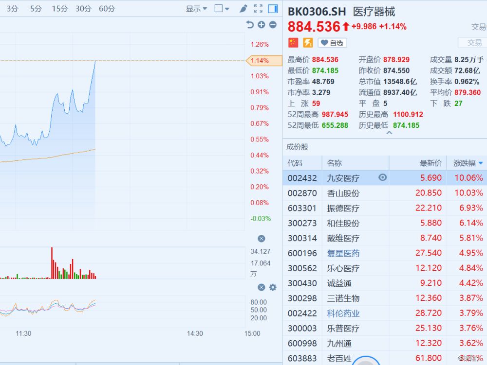Click the 成份股 section heading

(x=297, y=147)
